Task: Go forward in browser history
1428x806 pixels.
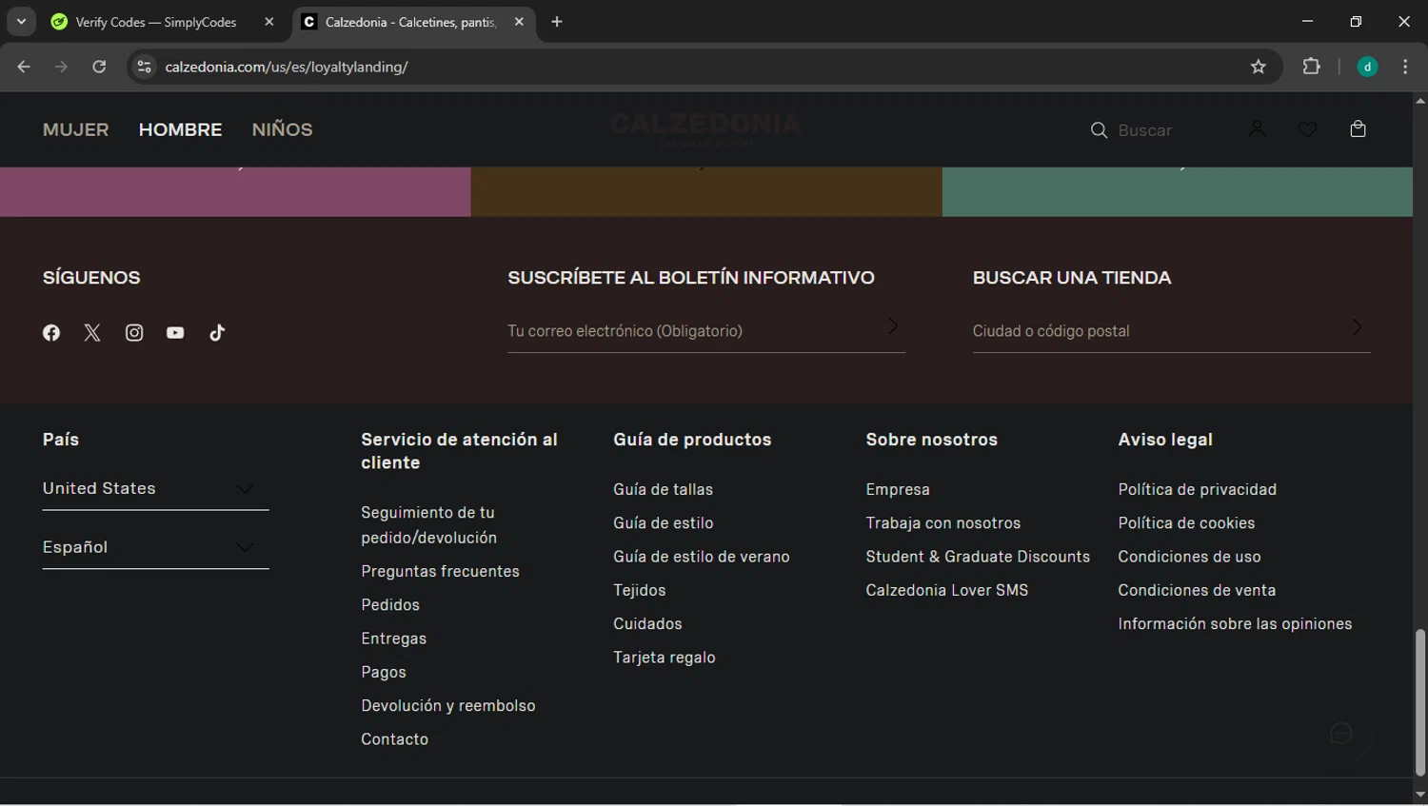Action: point(61,67)
